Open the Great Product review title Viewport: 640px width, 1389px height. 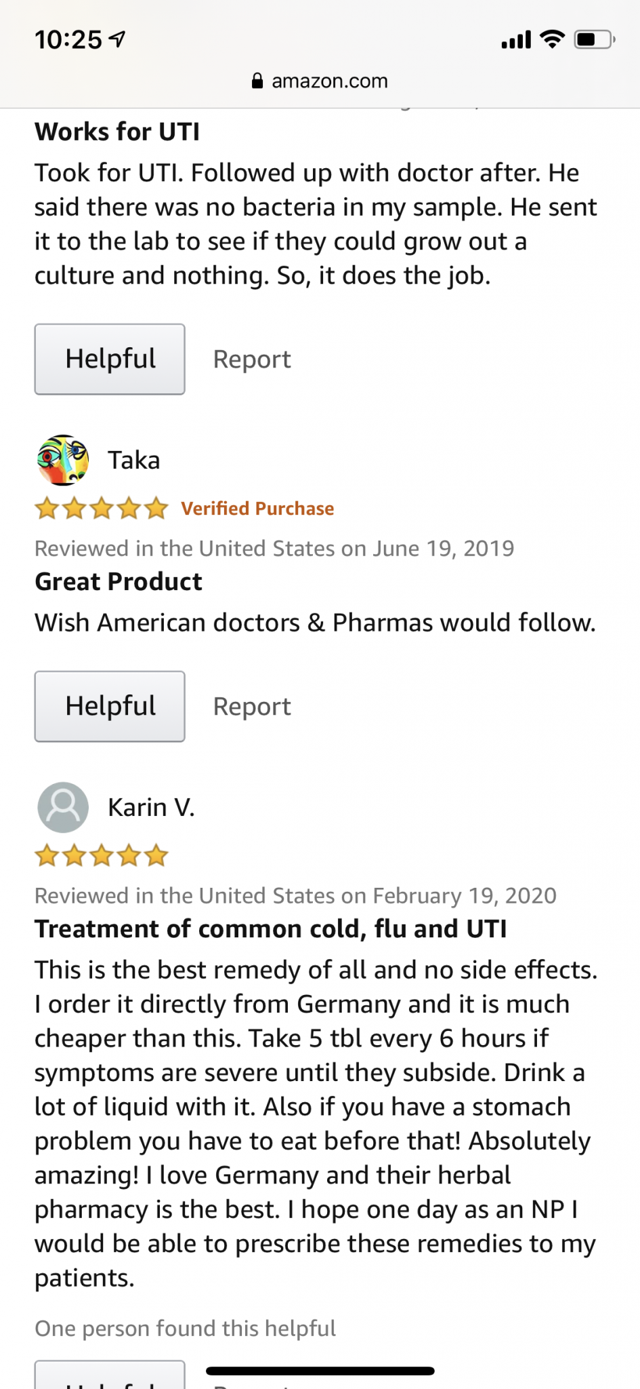119,582
